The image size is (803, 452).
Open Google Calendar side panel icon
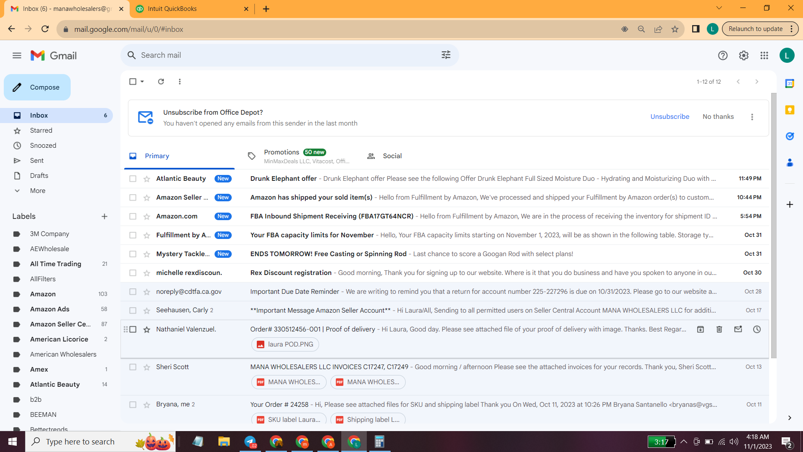790,84
